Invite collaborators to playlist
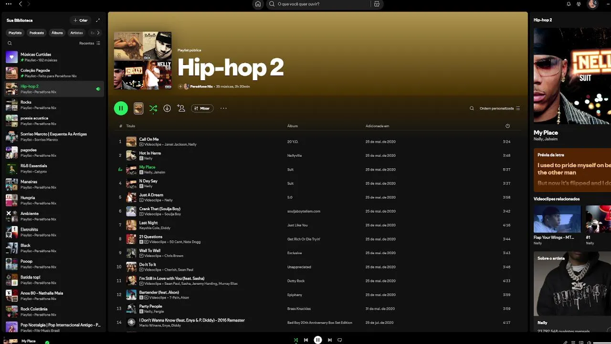Screen dimensions: 611x344 tap(181, 108)
